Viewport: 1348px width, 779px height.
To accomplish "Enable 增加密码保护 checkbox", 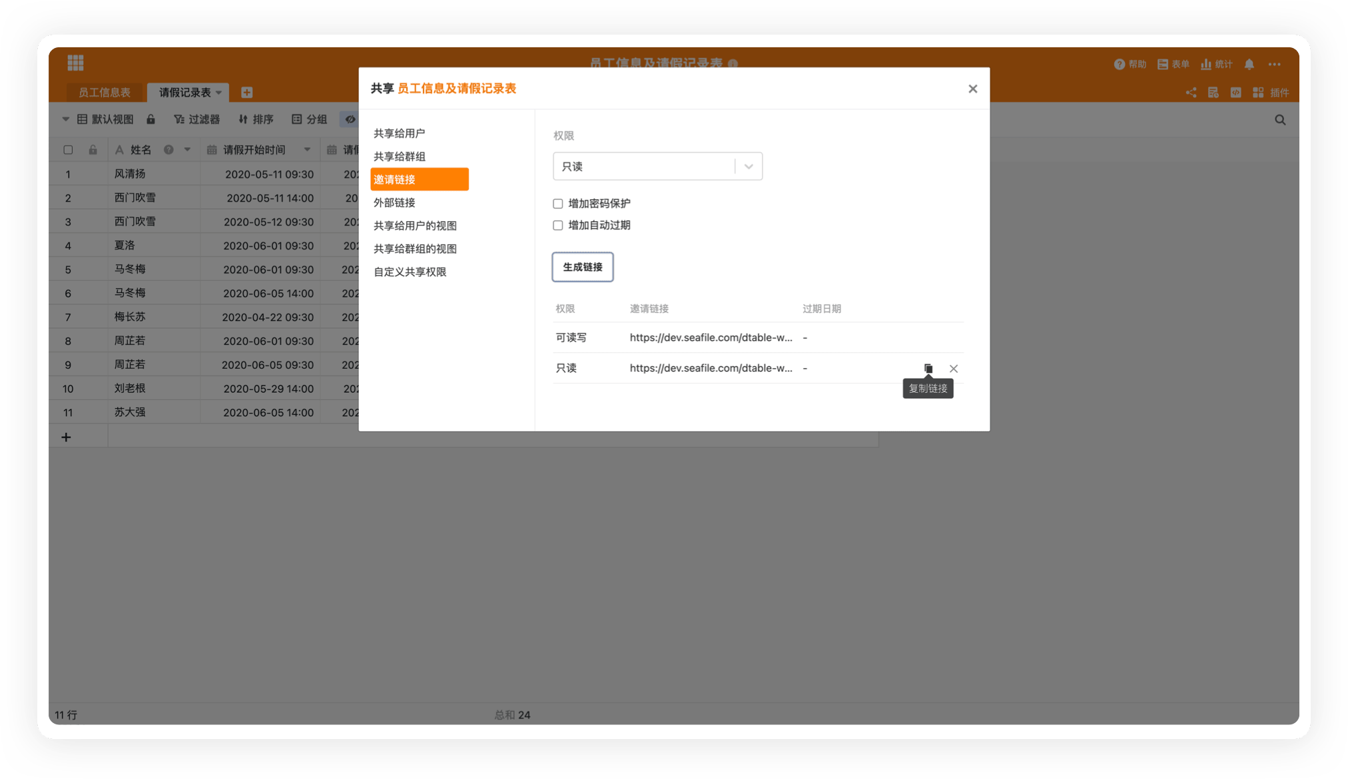I will point(557,204).
